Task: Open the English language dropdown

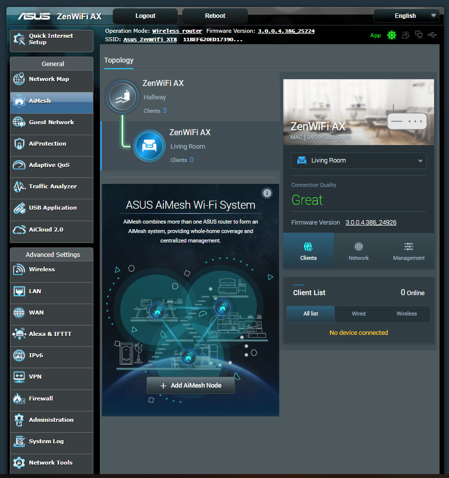Action: coord(407,16)
